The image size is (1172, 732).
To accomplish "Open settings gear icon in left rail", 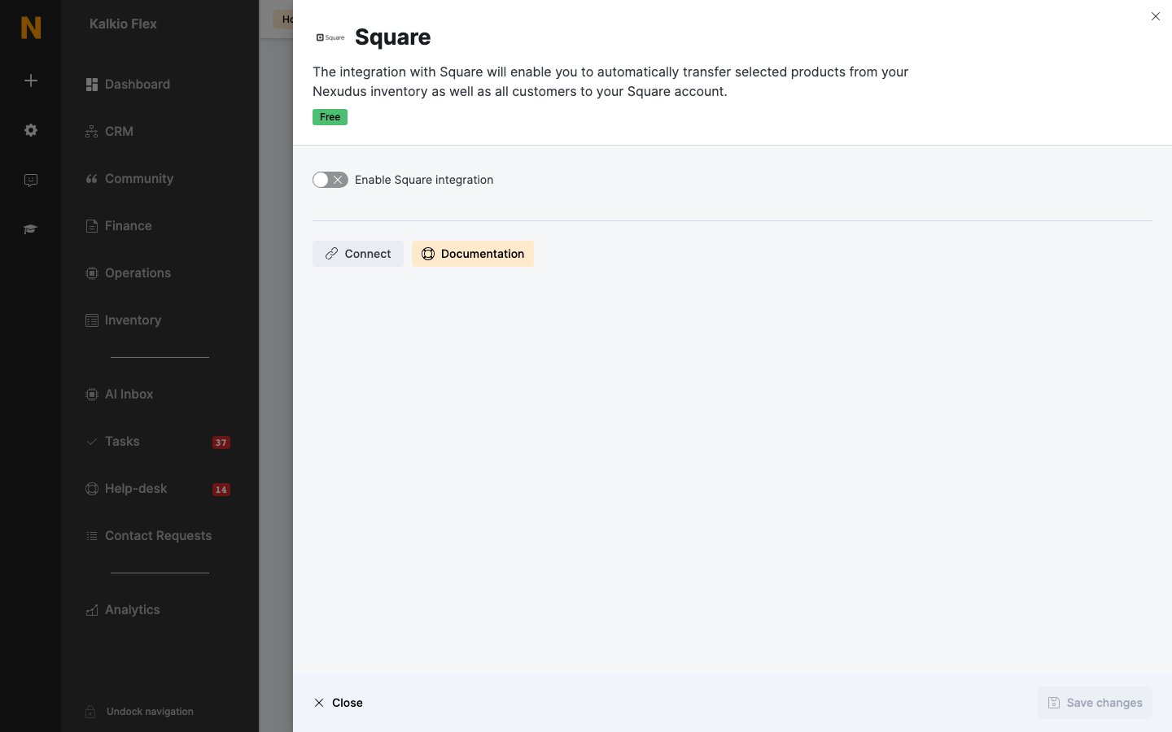I will 31,130.
